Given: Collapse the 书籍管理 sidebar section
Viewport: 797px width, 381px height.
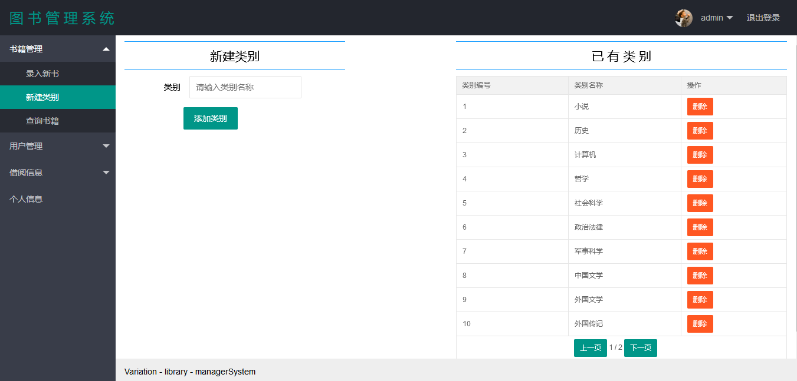Looking at the screenshot, I should 58,49.
